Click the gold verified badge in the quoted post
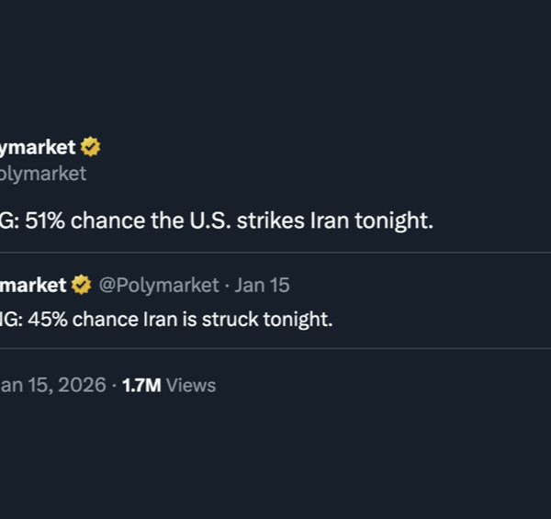 [x=81, y=286]
